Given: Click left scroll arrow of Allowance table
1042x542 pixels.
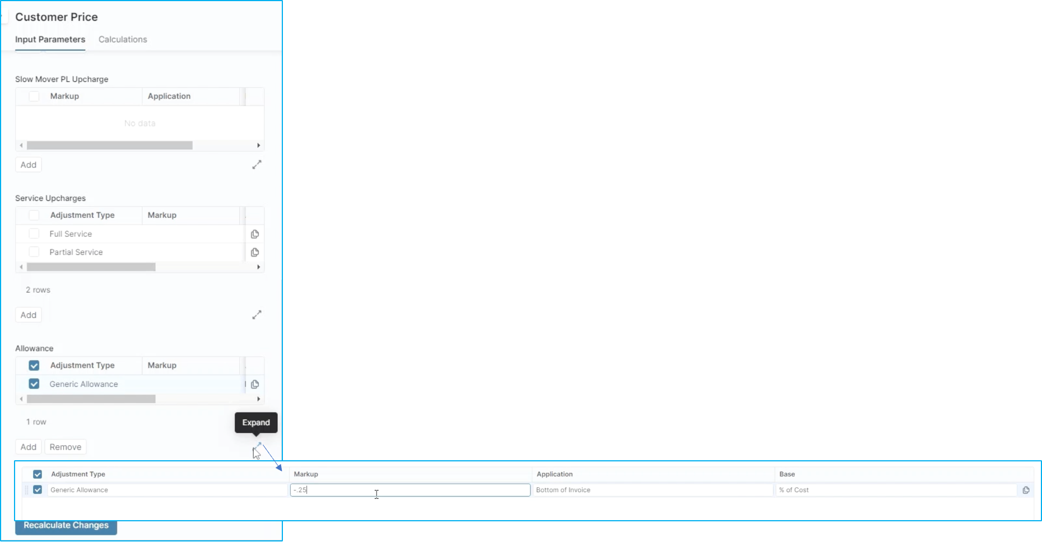Looking at the screenshot, I should (21, 399).
